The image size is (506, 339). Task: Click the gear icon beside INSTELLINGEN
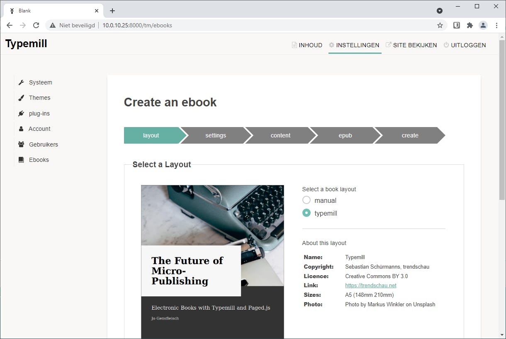pyautogui.click(x=331, y=45)
